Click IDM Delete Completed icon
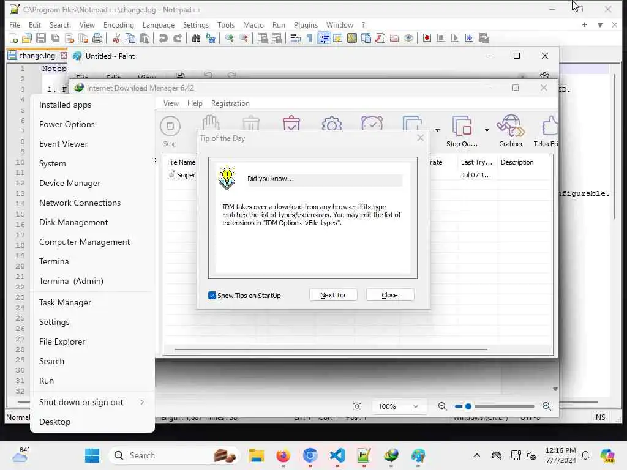 click(x=291, y=123)
